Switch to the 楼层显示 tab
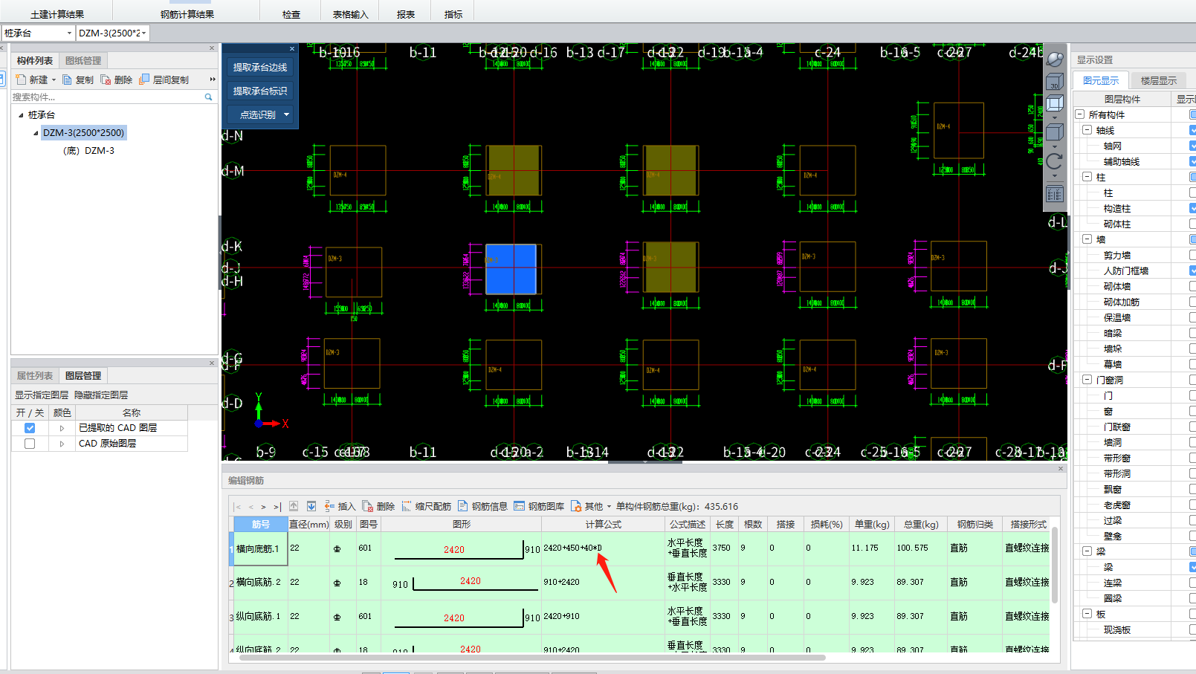 (1159, 80)
